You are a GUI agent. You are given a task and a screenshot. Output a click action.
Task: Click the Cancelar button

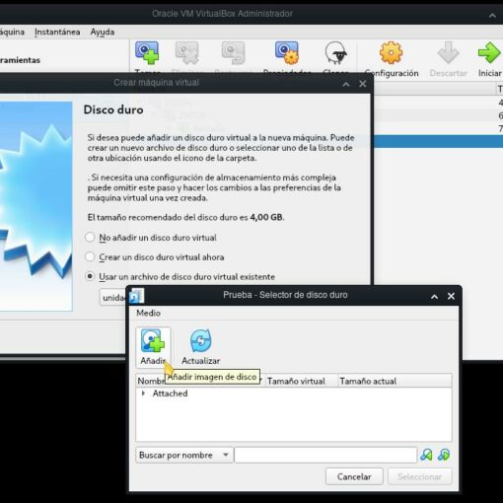[354, 476]
